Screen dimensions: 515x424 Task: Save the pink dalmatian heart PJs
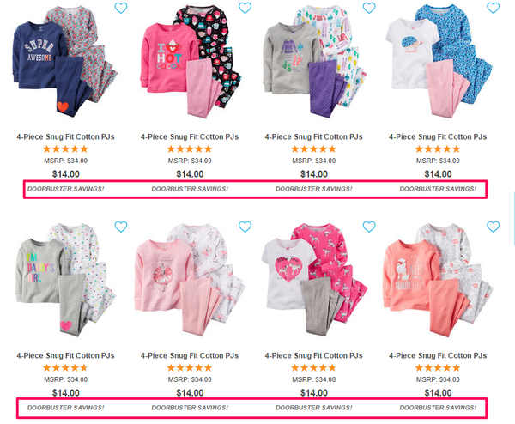369,227
